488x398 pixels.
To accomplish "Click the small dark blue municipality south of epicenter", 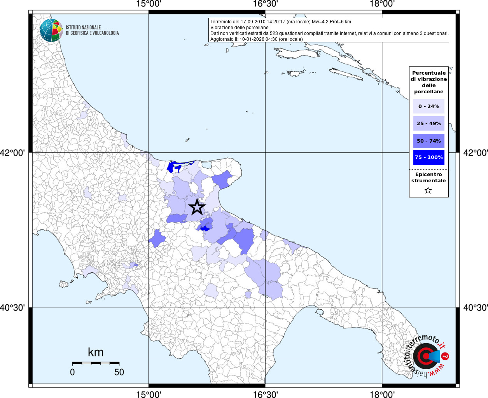I will coord(204,228).
